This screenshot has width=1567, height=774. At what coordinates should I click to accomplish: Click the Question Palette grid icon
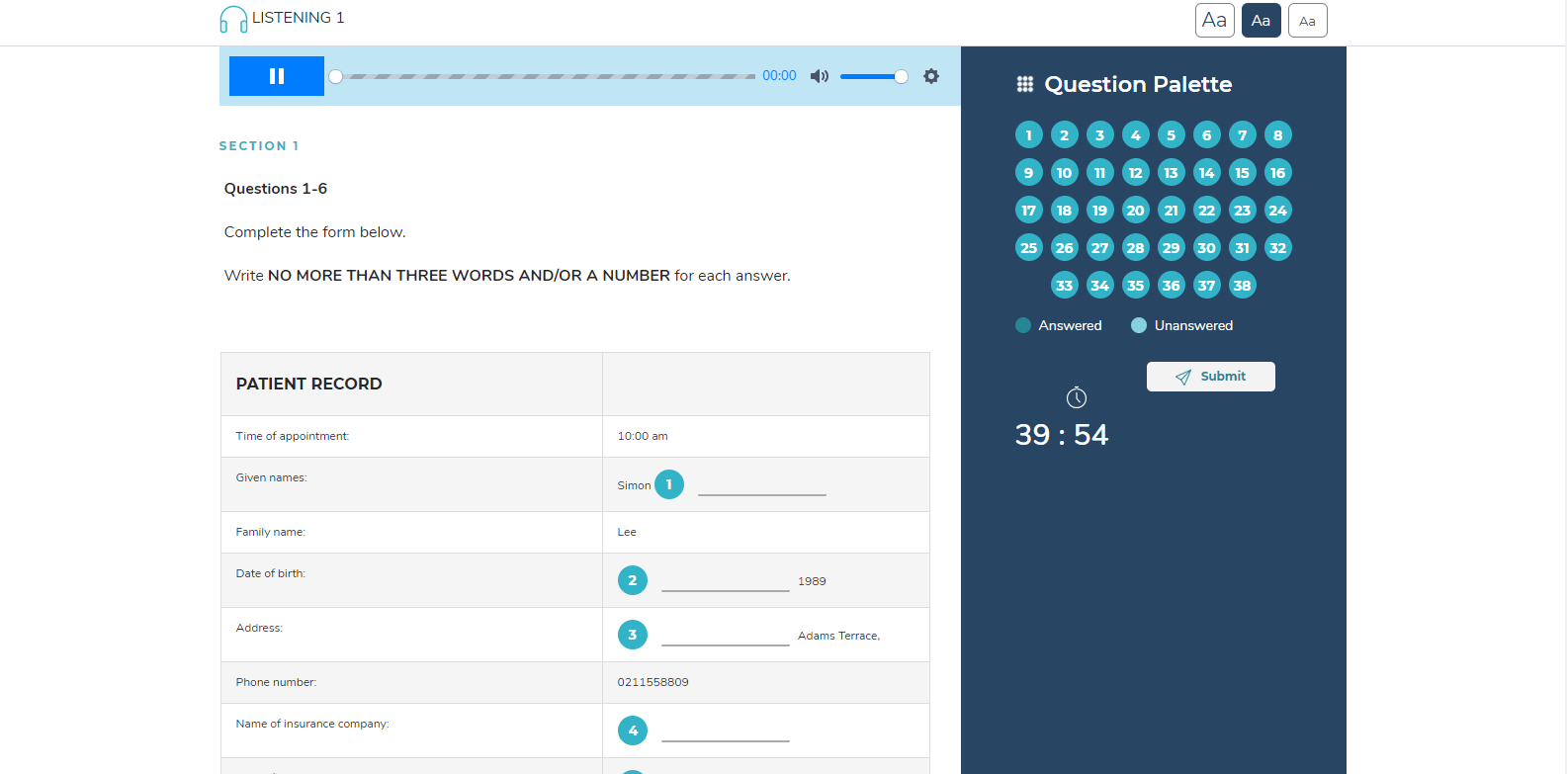(x=1025, y=84)
